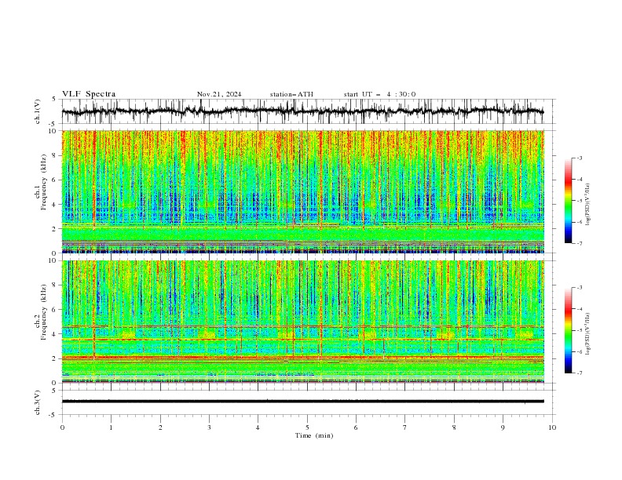
Task: Click time axis tick label '8'
Action: (x=454, y=427)
